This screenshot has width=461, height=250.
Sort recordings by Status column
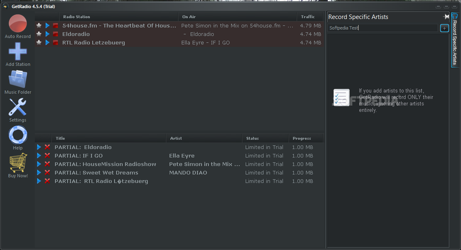(x=265, y=138)
